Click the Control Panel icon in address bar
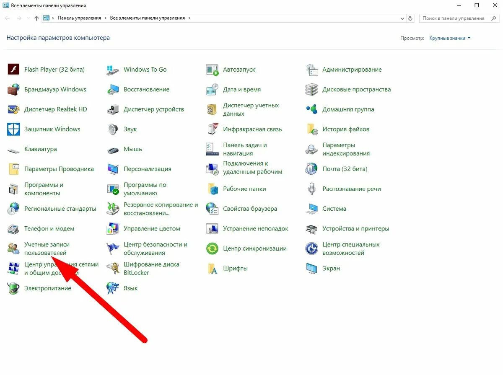This screenshot has width=503, height=375. click(46, 18)
